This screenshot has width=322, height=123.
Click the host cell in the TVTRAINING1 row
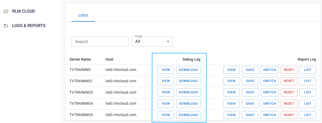coord(121,81)
